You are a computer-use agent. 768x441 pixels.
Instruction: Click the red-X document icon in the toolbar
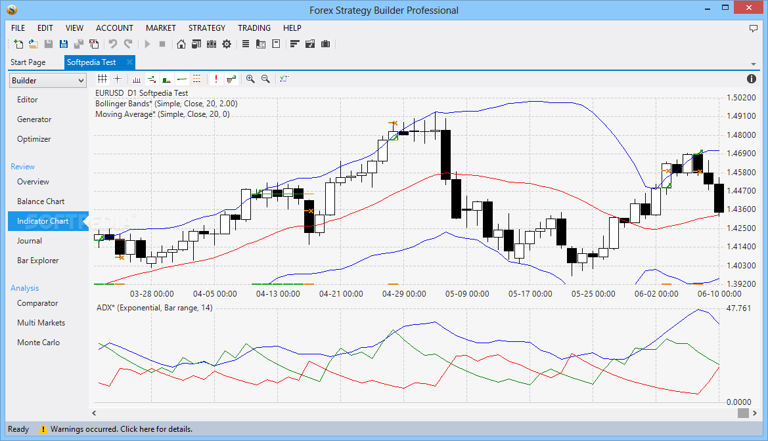coord(94,44)
